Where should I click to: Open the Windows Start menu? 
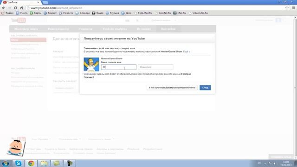tap(5, 163)
